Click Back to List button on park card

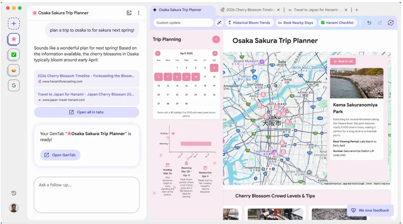click(x=343, y=61)
